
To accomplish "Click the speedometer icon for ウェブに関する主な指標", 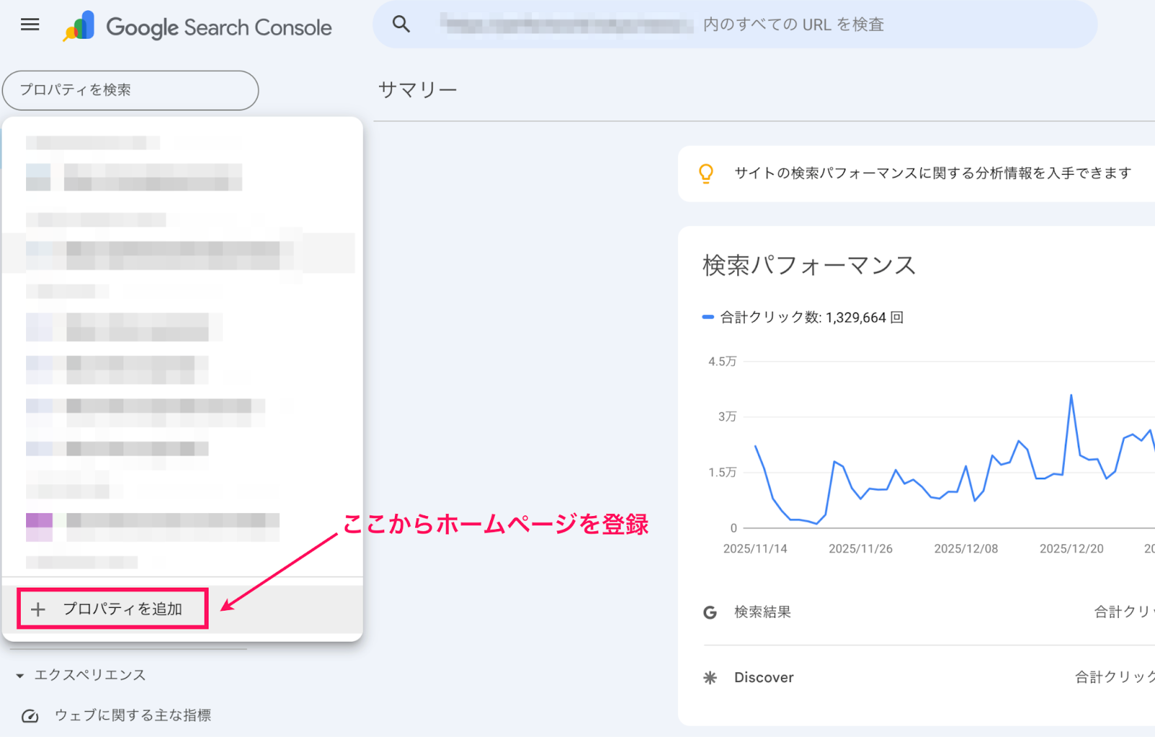I will pyautogui.click(x=30, y=715).
